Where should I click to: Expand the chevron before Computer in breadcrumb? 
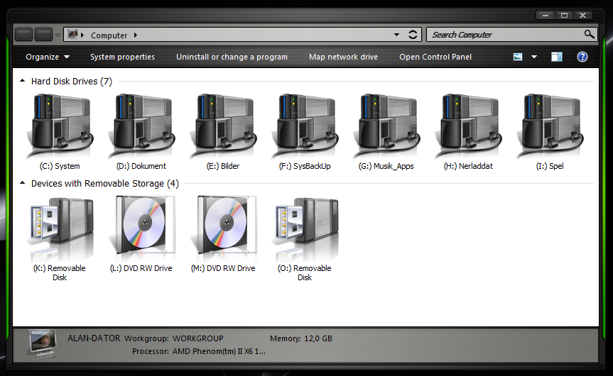(82, 35)
